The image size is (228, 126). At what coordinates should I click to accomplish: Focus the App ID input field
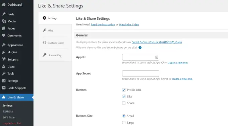pyautogui.click(x=140, y=57)
